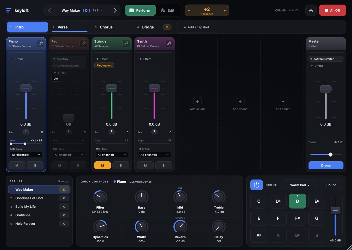Select drone note F#
This screenshot has width=352, height=250.
(297, 218)
